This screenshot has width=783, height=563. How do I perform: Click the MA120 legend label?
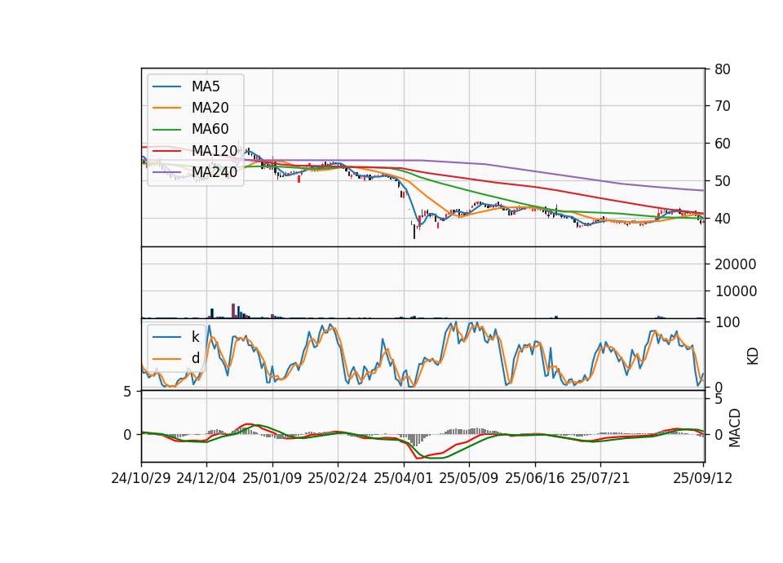[215, 151]
